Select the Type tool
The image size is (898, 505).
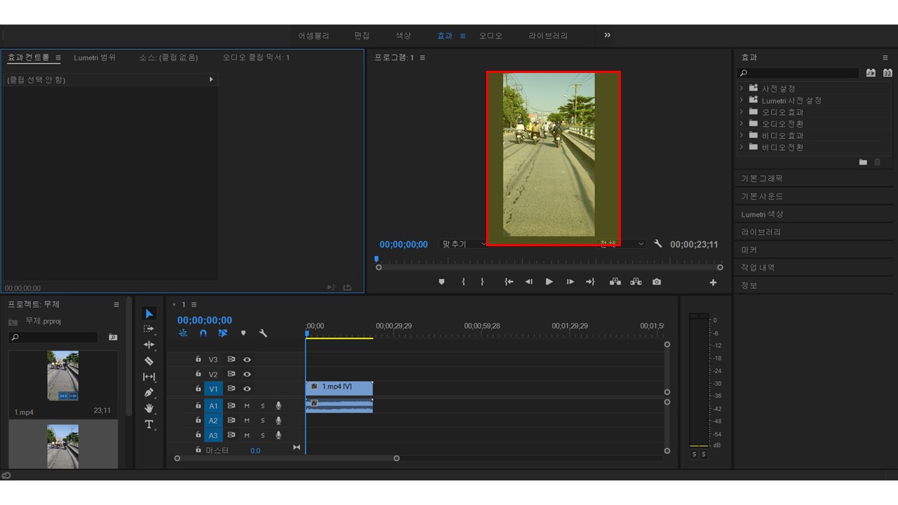pos(149,424)
